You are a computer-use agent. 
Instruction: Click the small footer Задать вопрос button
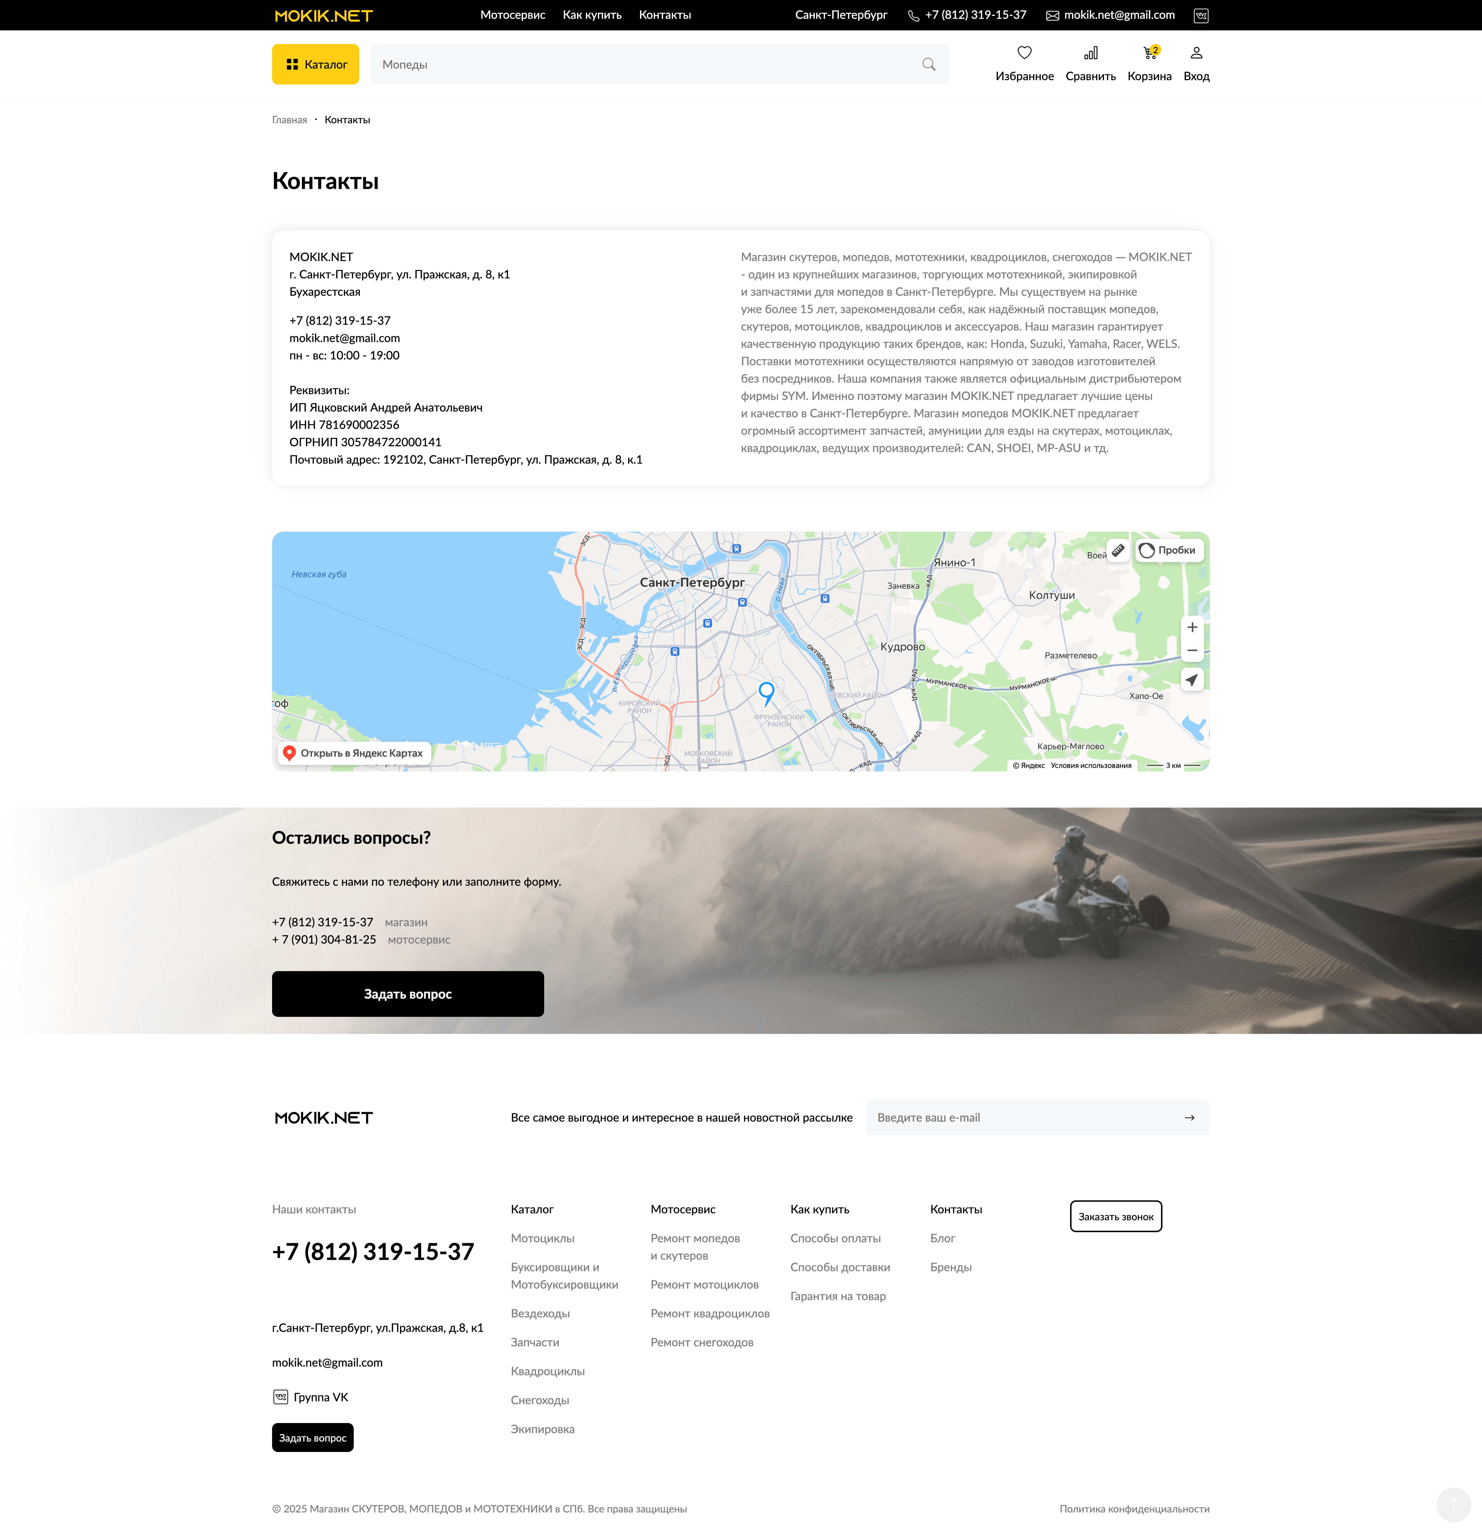[313, 1437]
